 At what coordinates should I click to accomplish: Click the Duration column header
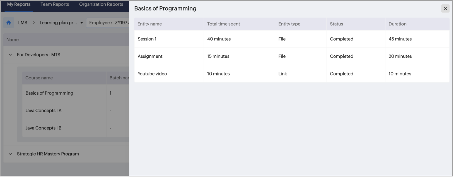click(397, 24)
